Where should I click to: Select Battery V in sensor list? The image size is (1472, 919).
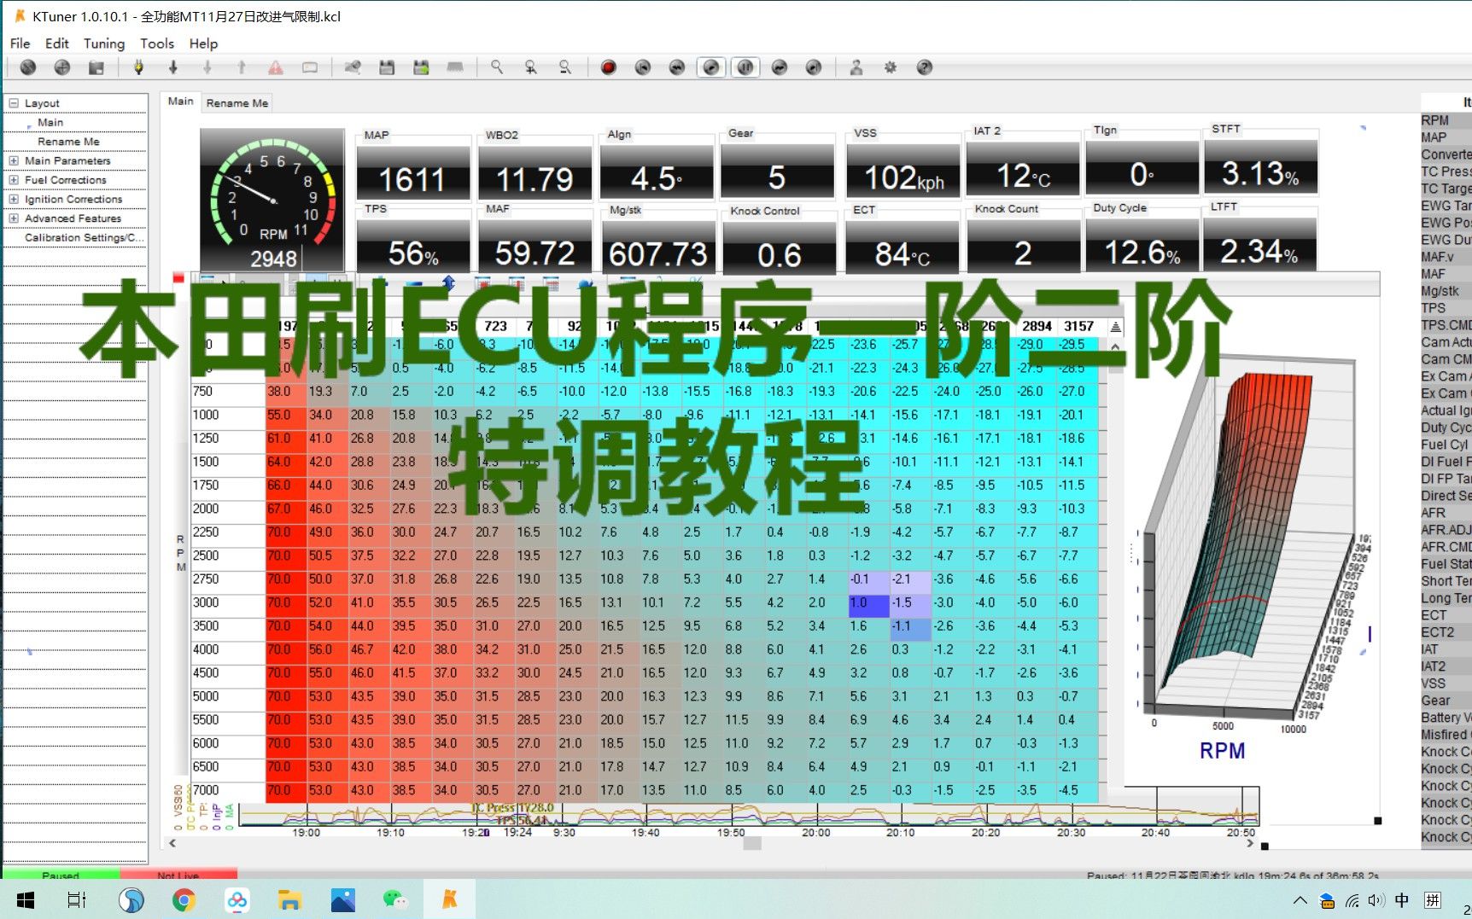click(x=1446, y=718)
